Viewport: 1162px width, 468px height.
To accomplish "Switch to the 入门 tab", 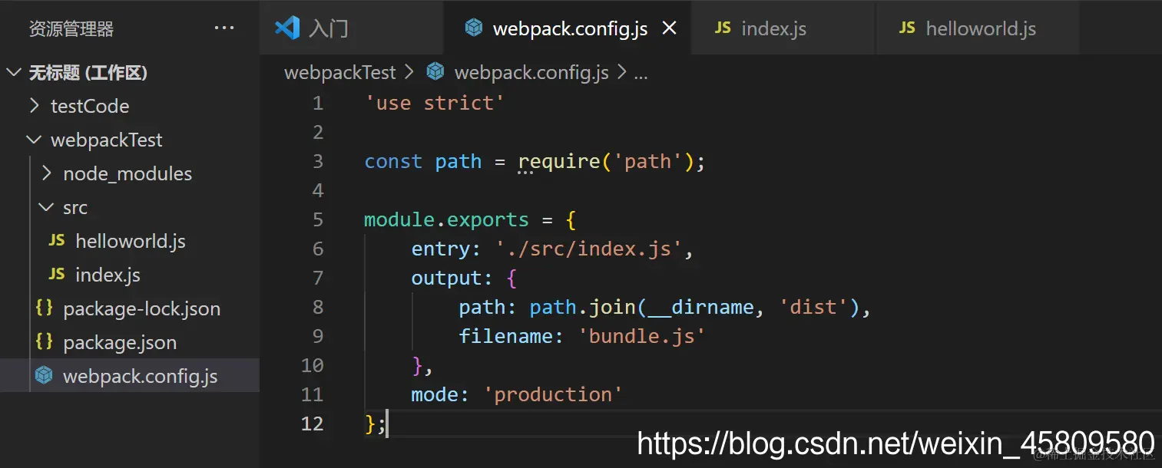I will 352,28.
